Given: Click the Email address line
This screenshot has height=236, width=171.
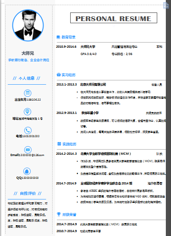Looking at the screenshot, I should (x=27, y=155).
